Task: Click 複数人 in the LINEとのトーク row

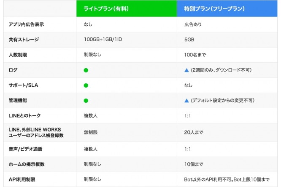Action: pyautogui.click(x=90, y=115)
